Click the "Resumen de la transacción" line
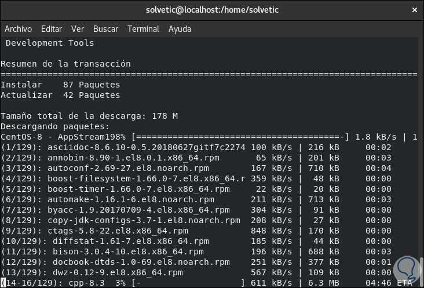Image resolution: width=424 pixels, height=288 pixels. tap(65, 64)
